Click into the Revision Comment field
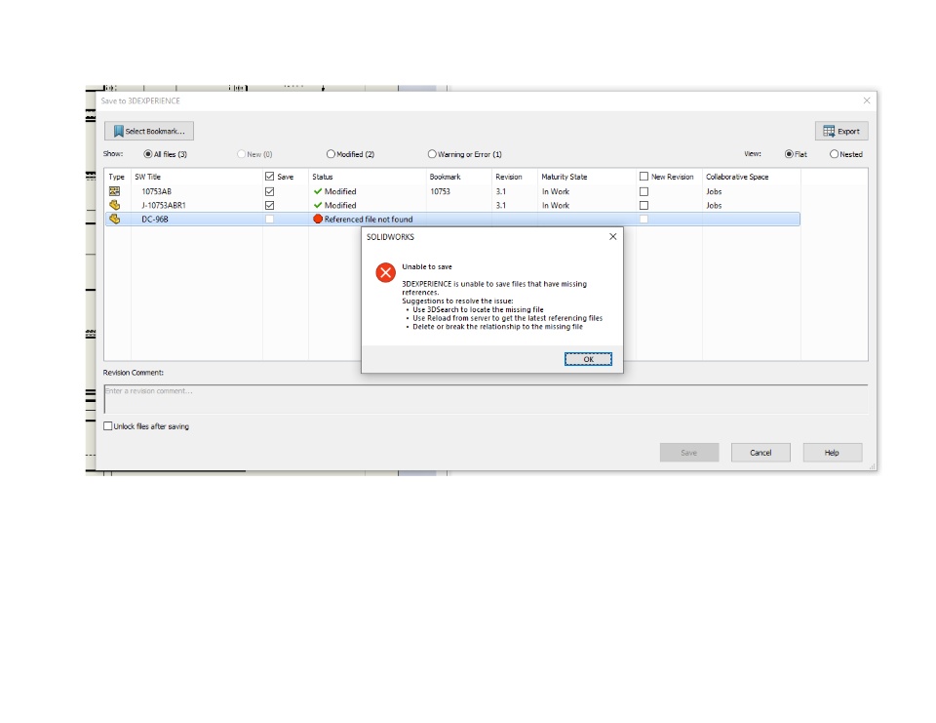This screenshot has height=723, width=936. click(x=486, y=398)
